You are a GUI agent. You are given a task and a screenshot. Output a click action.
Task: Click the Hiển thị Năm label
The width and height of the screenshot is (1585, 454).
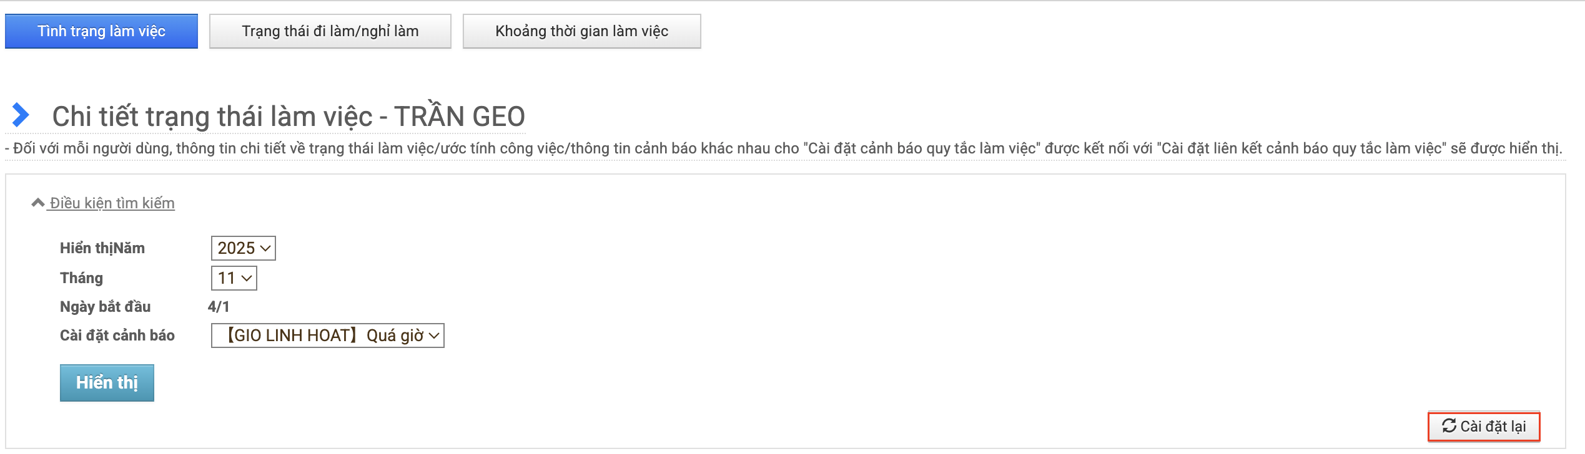tap(102, 248)
